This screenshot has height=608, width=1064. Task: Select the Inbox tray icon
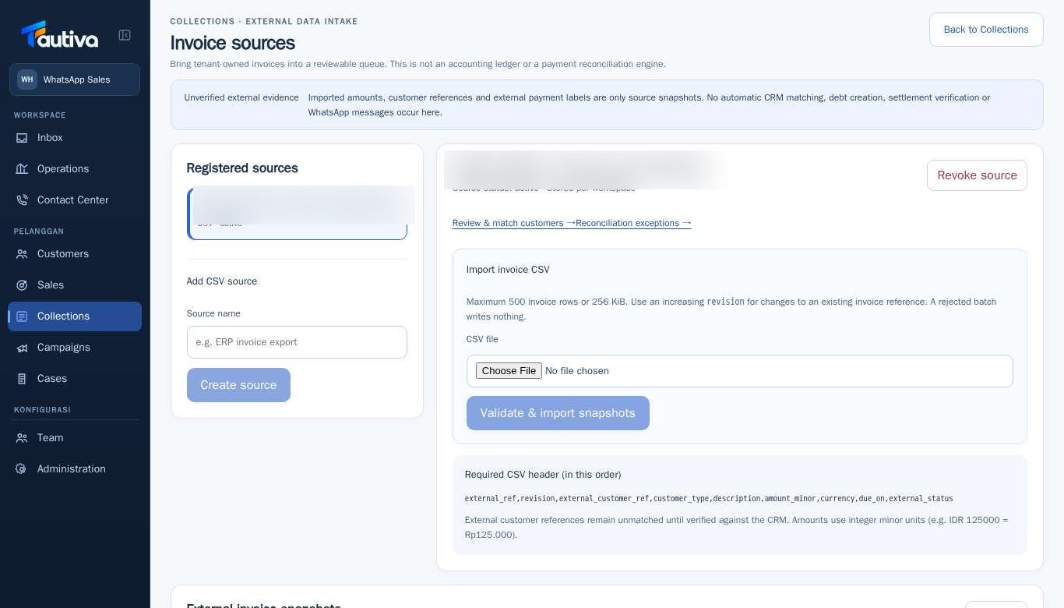click(x=22, y=138)
